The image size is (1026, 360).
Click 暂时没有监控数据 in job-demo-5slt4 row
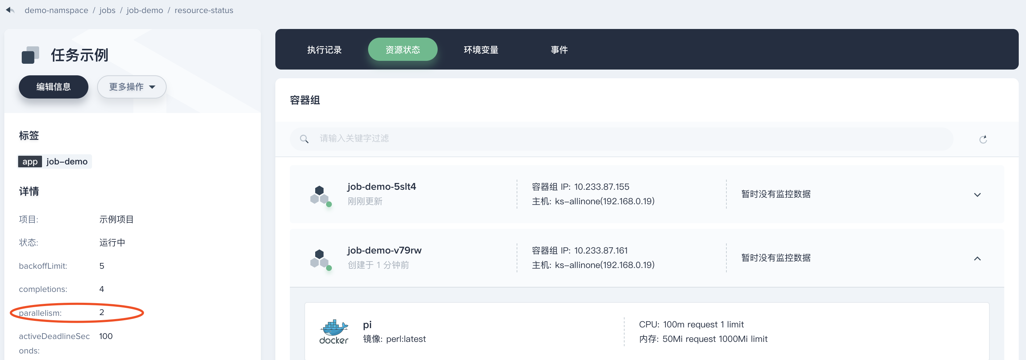pyautogui.click(x=776, y=194)
